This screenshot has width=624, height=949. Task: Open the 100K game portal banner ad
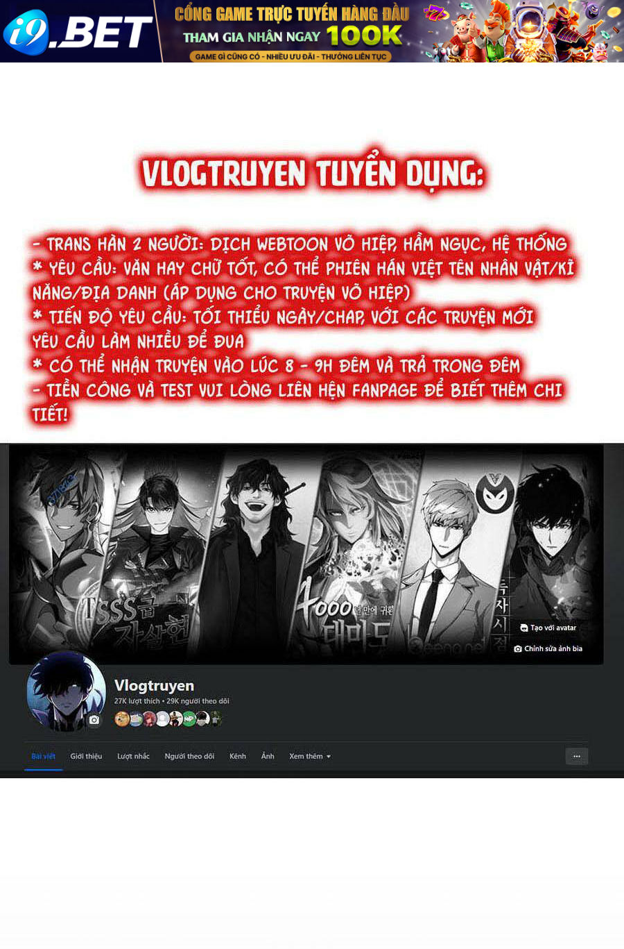pyautogui.click(x=392, y=31)
